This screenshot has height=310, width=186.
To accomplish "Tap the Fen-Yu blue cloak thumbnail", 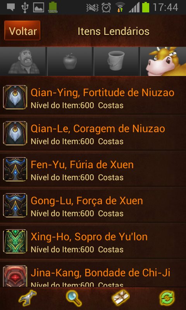I will tap(15, 169).
